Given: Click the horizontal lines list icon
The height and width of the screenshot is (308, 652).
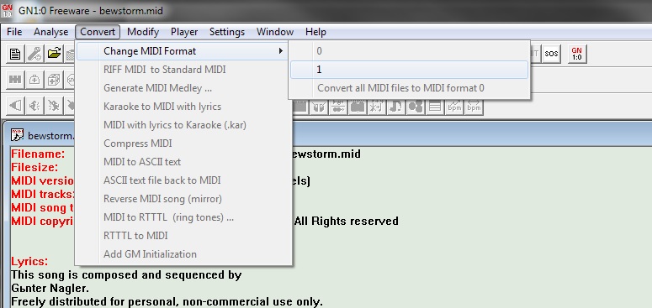Looking at the screenshot, I should 435,107.
